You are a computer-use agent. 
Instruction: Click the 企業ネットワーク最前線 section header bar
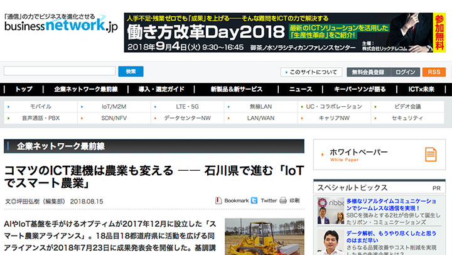[x=154, y=146]
